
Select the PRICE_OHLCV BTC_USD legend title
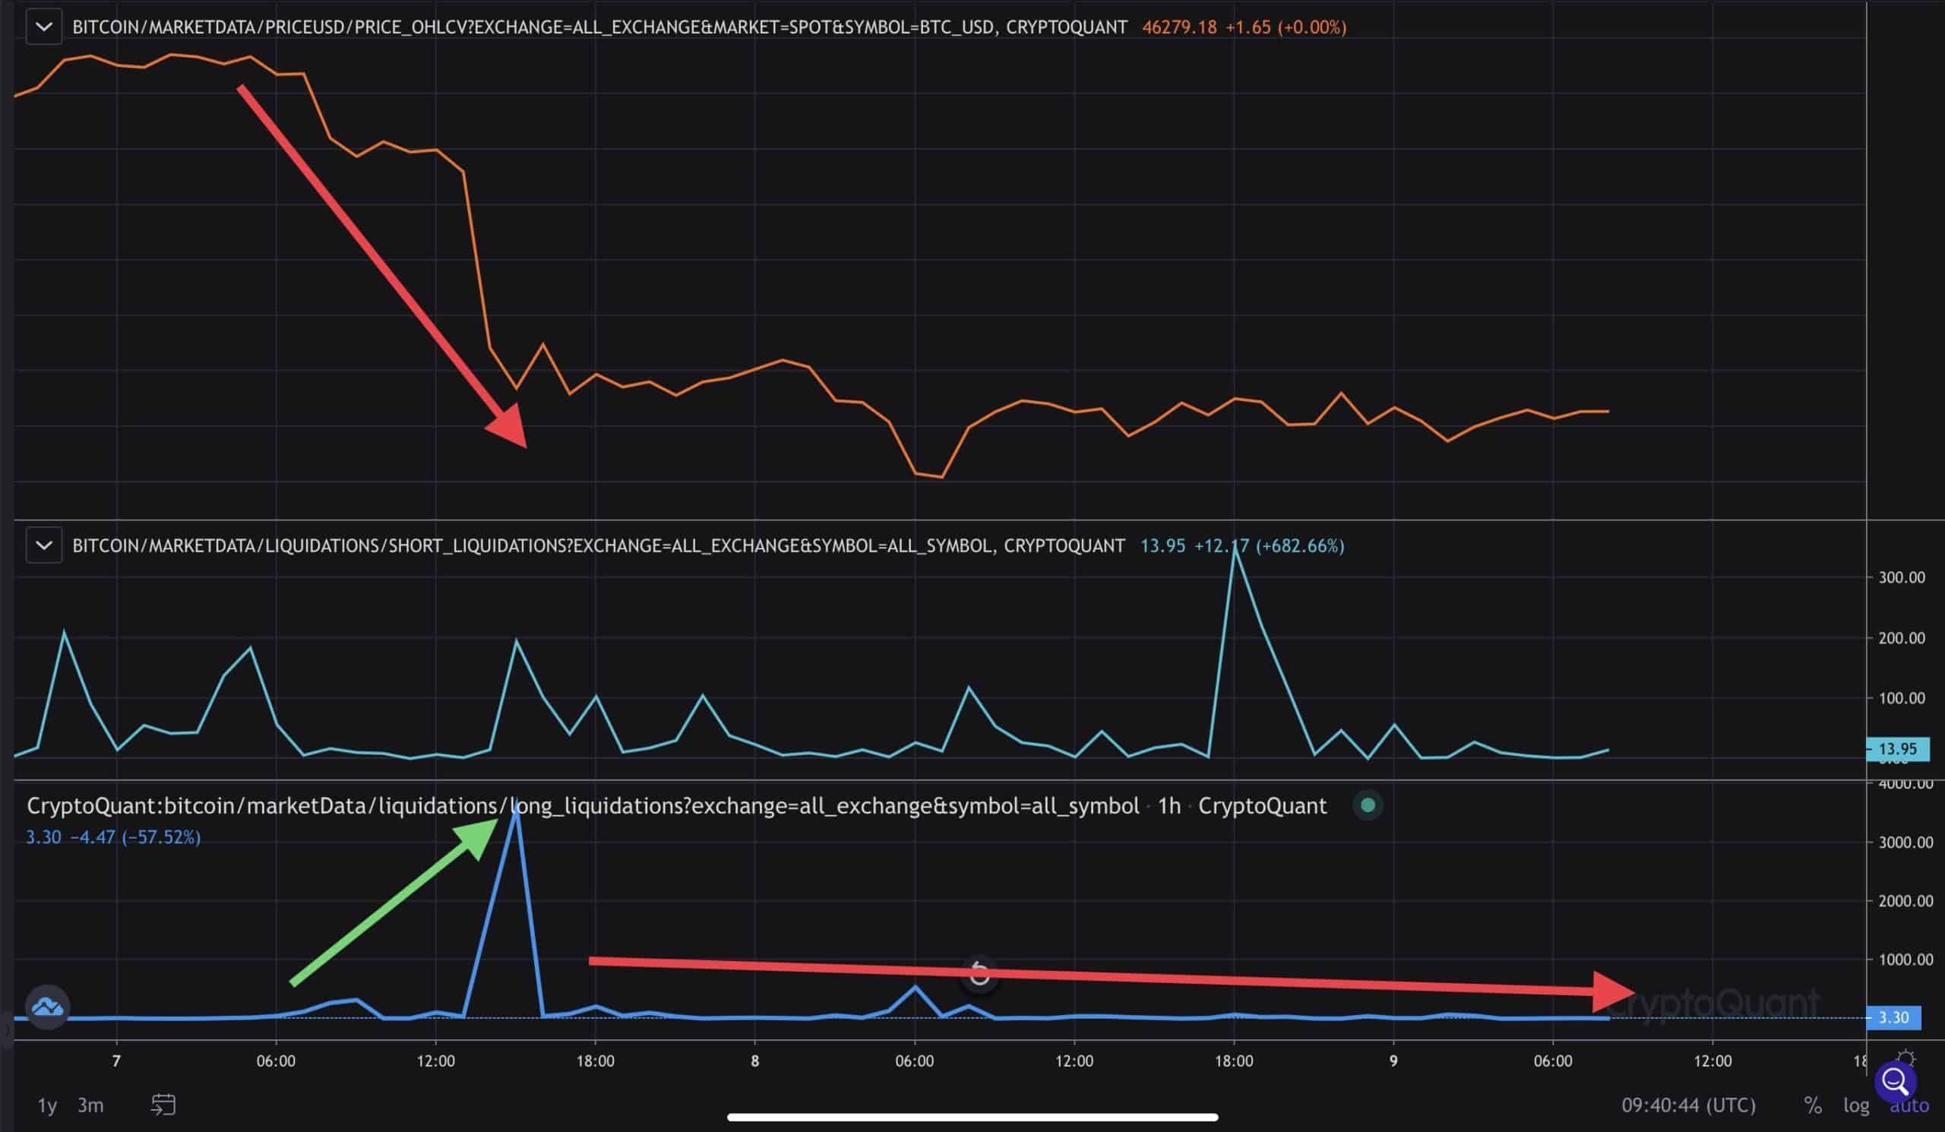(599, 27)
